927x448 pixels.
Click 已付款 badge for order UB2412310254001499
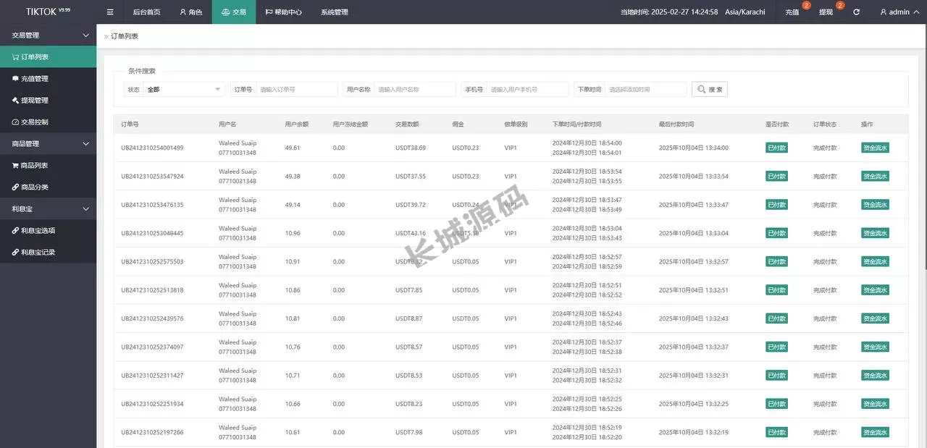pyautogui.click(x=776, y=148)
